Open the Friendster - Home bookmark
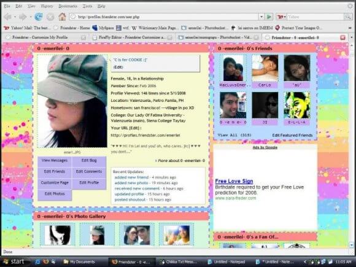Viewport: 356px width, 267px height. [x=72, y=28]
